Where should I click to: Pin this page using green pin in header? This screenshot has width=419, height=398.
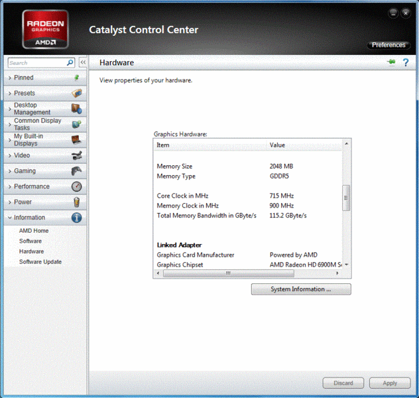point(391,62)
